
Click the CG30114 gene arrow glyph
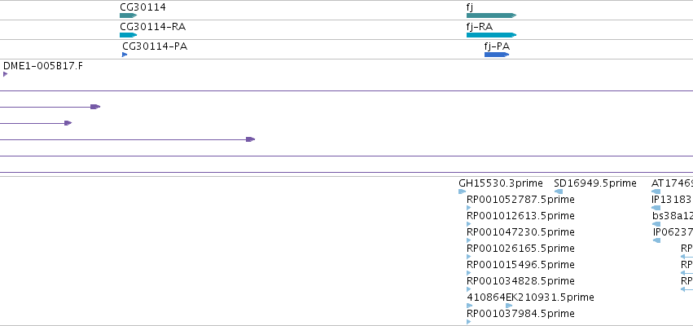point(128,15)
